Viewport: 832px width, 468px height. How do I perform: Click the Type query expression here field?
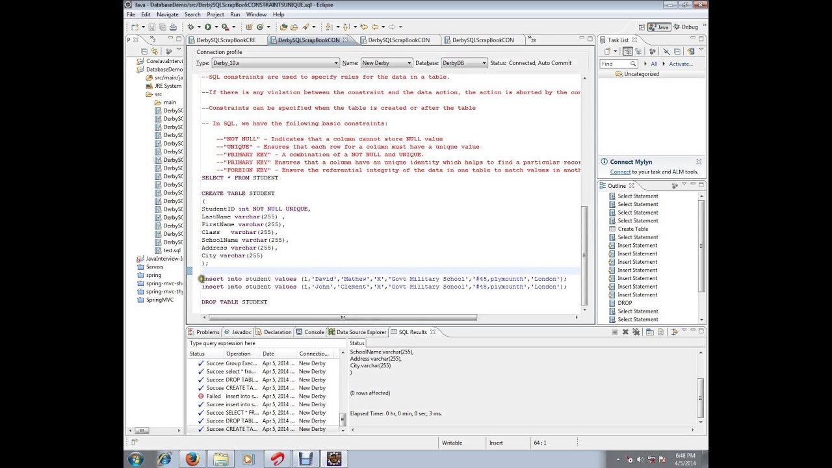pyautogui.click(x=267, y=343)
